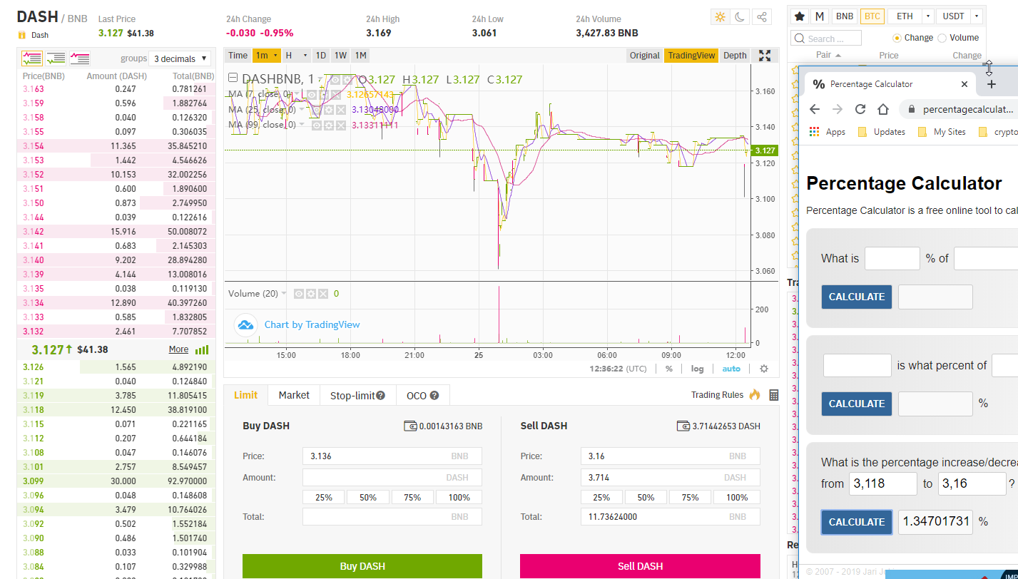Screen dimensions: 1018x579
Task: Expand the USDT market dropdown arrow
Action: click(x=976, y=16)
